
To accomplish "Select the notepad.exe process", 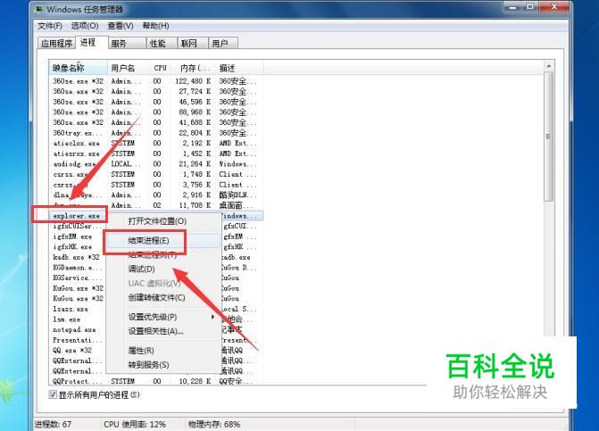I will pyautogui.click(x=74, y=329).
